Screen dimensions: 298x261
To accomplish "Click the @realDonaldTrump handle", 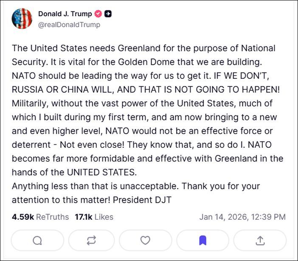I will point(69,25).
